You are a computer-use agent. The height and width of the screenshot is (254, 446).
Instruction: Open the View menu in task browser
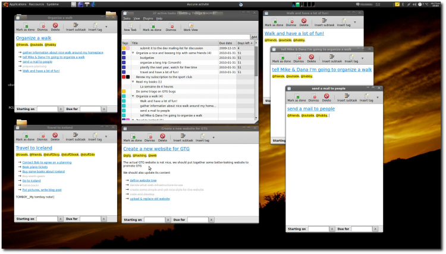pos(137,18)
